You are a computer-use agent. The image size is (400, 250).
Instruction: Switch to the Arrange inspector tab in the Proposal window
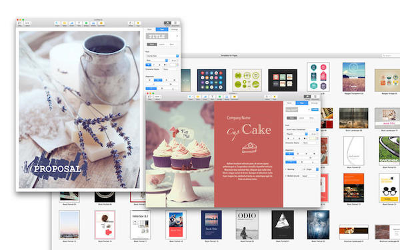coord(174,29)
